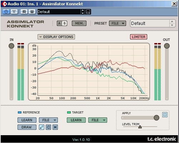Viewport: 179px width, 143px height.
Task: Click the REFERENCE blue color indicator
Action: [20, 112]
